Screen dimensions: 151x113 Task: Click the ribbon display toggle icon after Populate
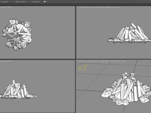[x=45, y=2]
